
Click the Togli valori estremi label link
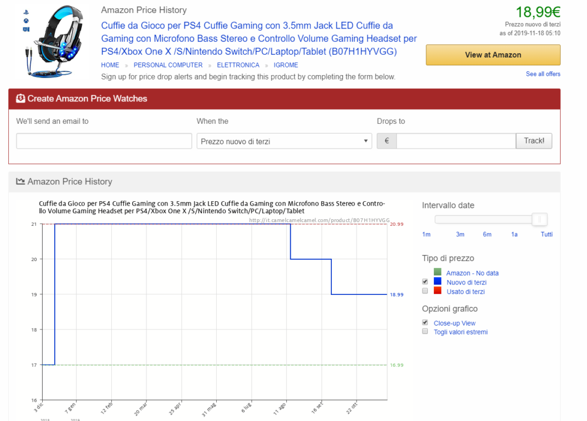tap(460, 332)
